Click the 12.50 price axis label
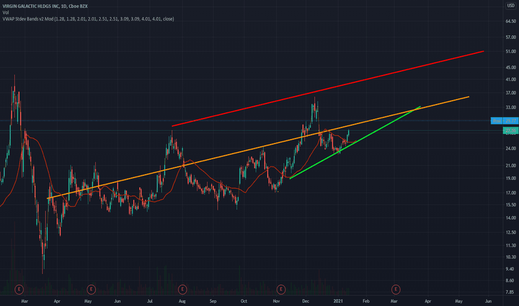This screenshot has width=519, height=306. pos(511,232)
